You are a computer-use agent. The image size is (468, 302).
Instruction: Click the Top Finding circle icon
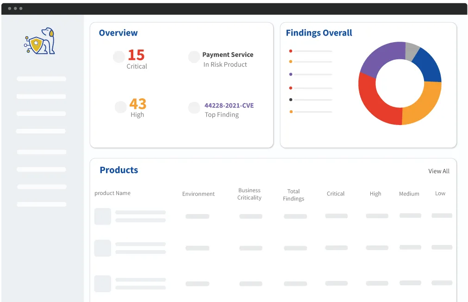pyautogui.click(x=194, y=107)
